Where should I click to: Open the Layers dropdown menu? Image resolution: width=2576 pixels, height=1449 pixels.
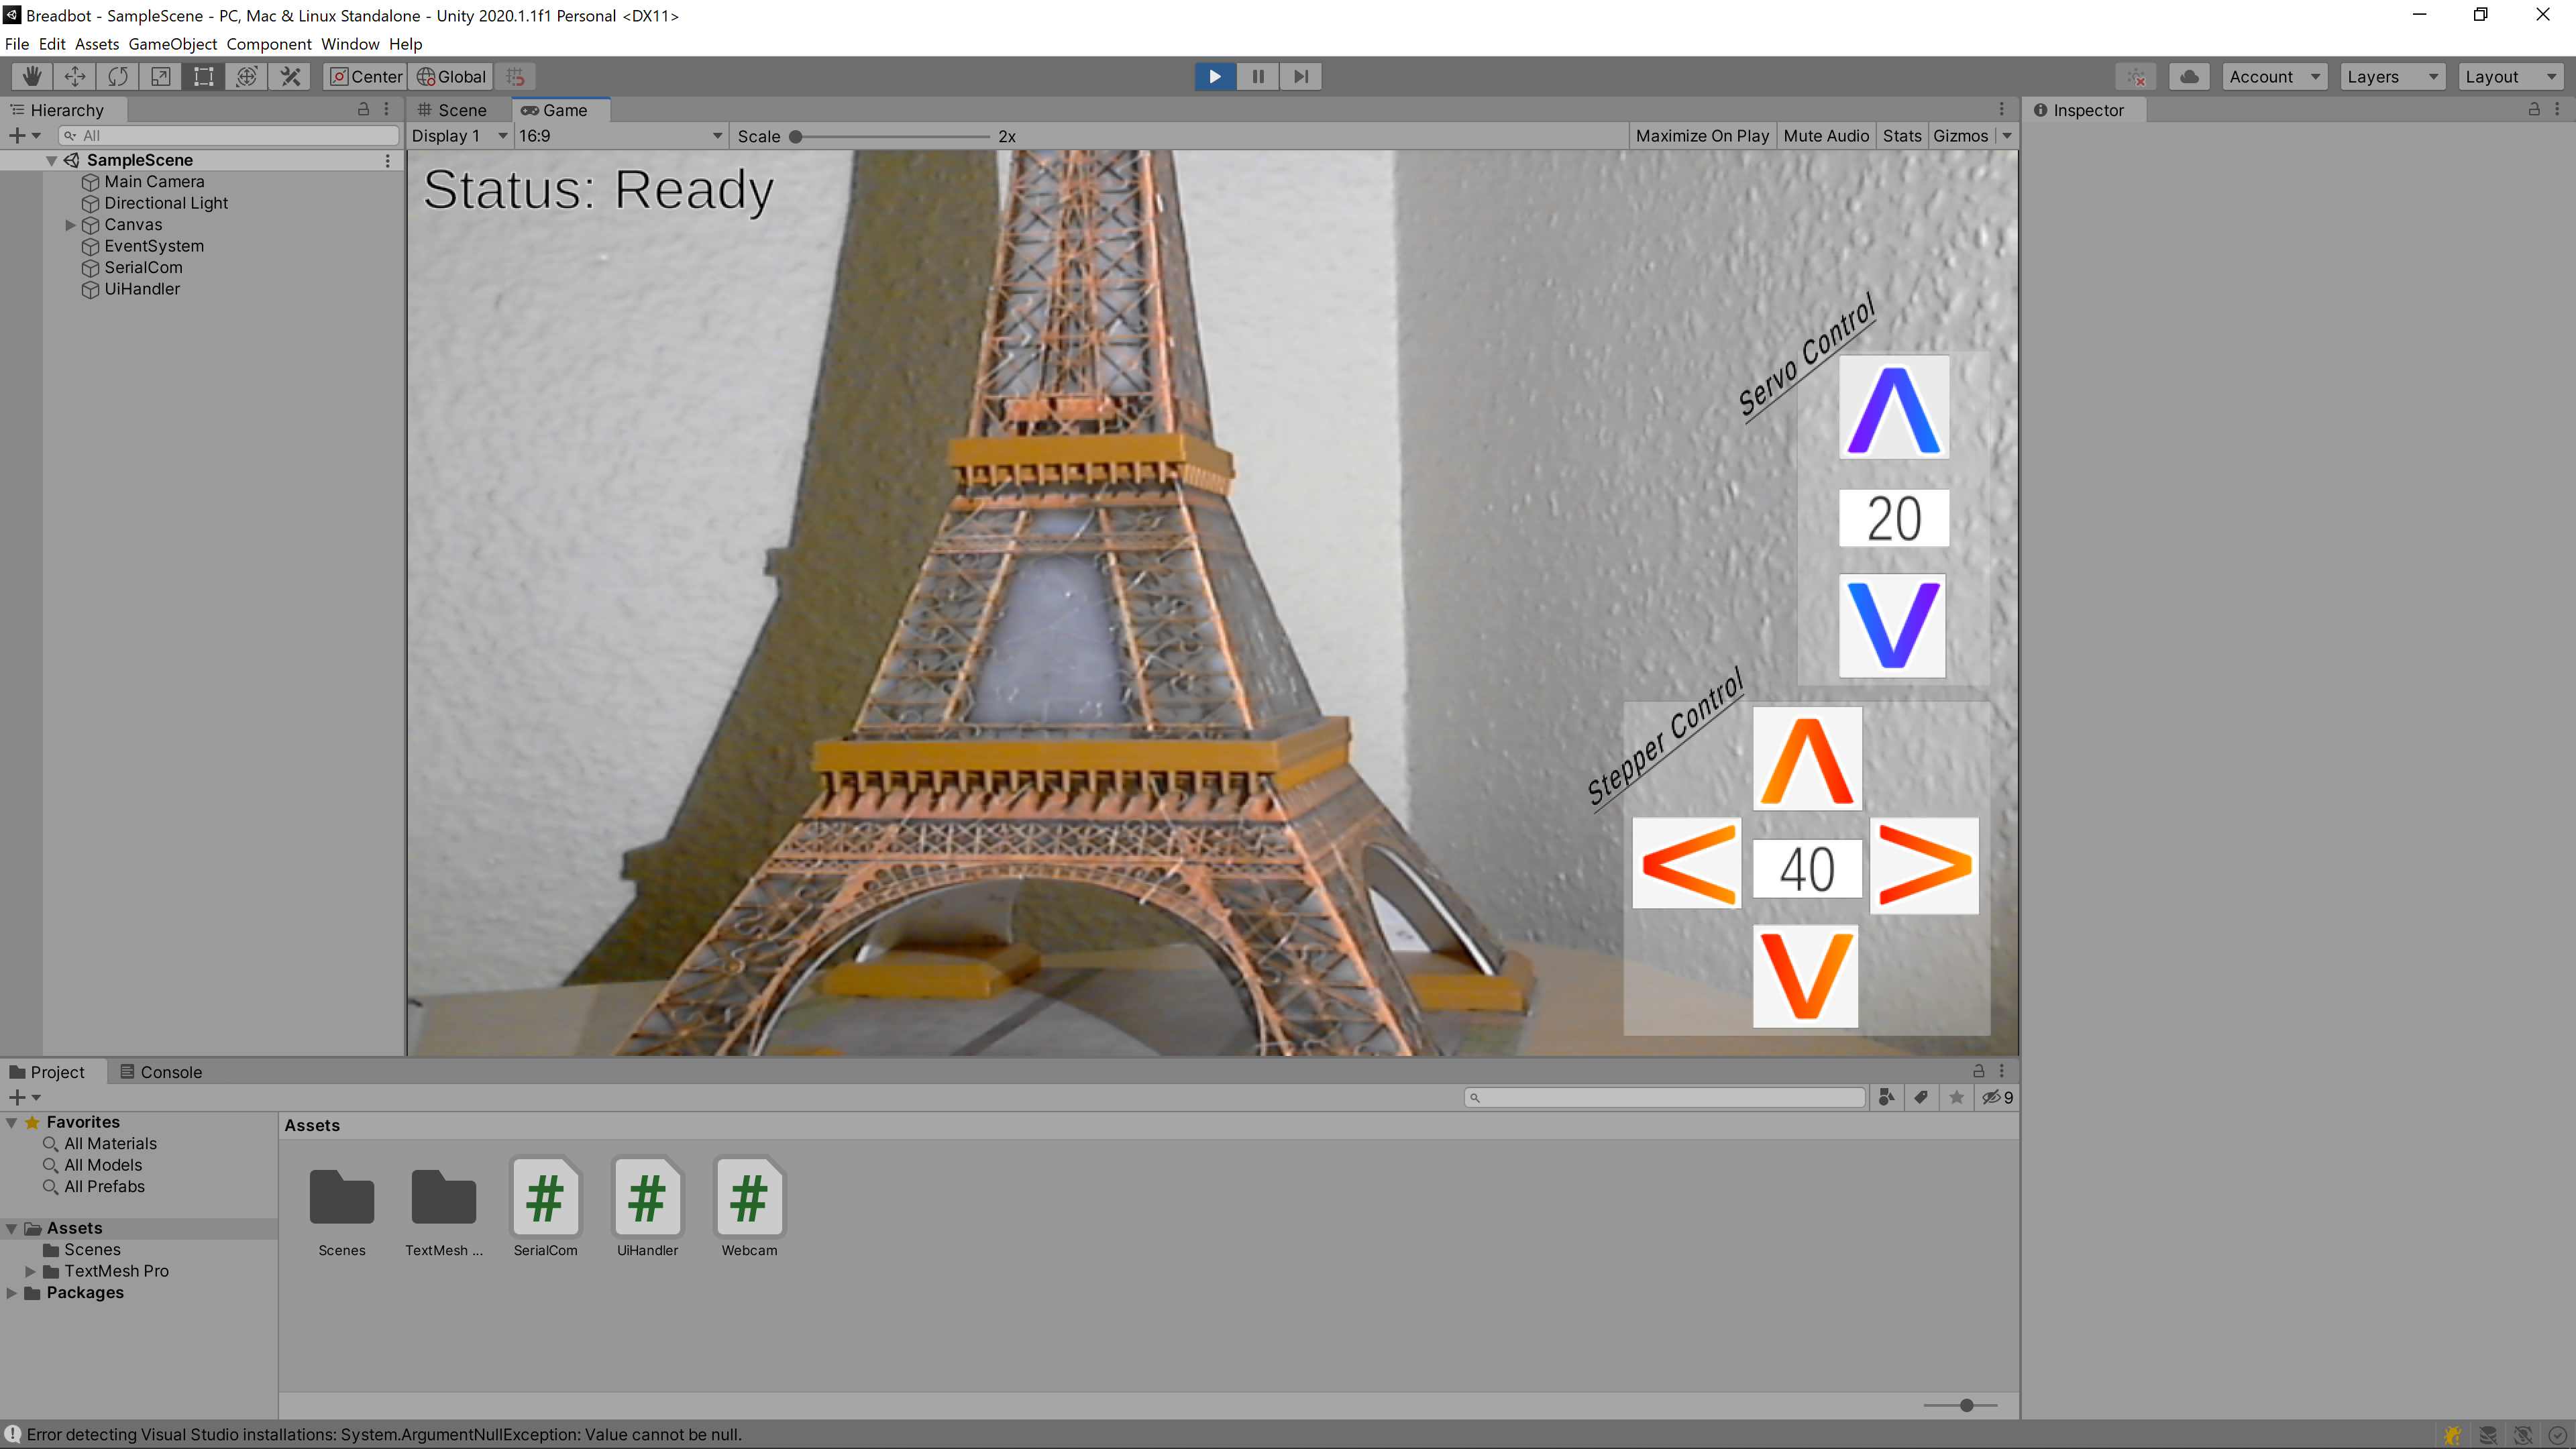pyautogui.click(x=2390, y=76)
